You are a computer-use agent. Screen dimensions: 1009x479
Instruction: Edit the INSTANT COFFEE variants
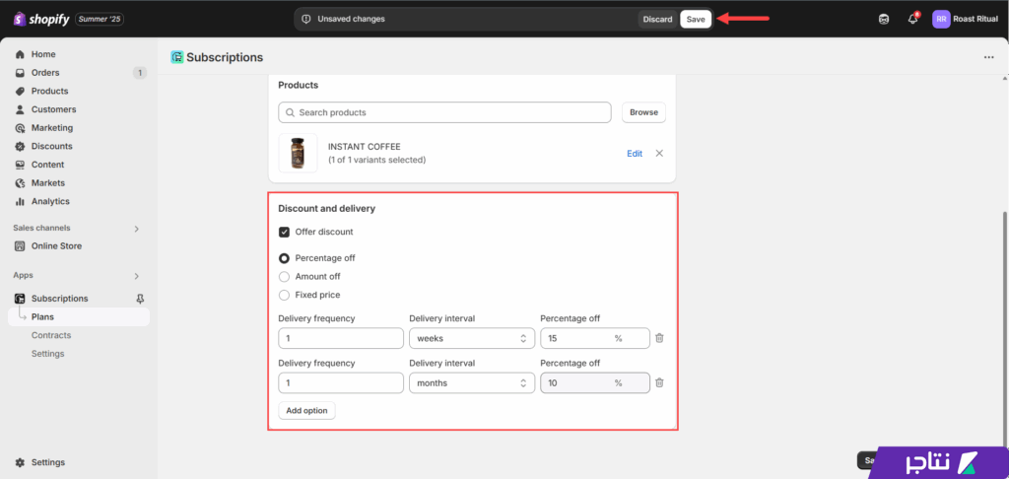tap(635, 153)
